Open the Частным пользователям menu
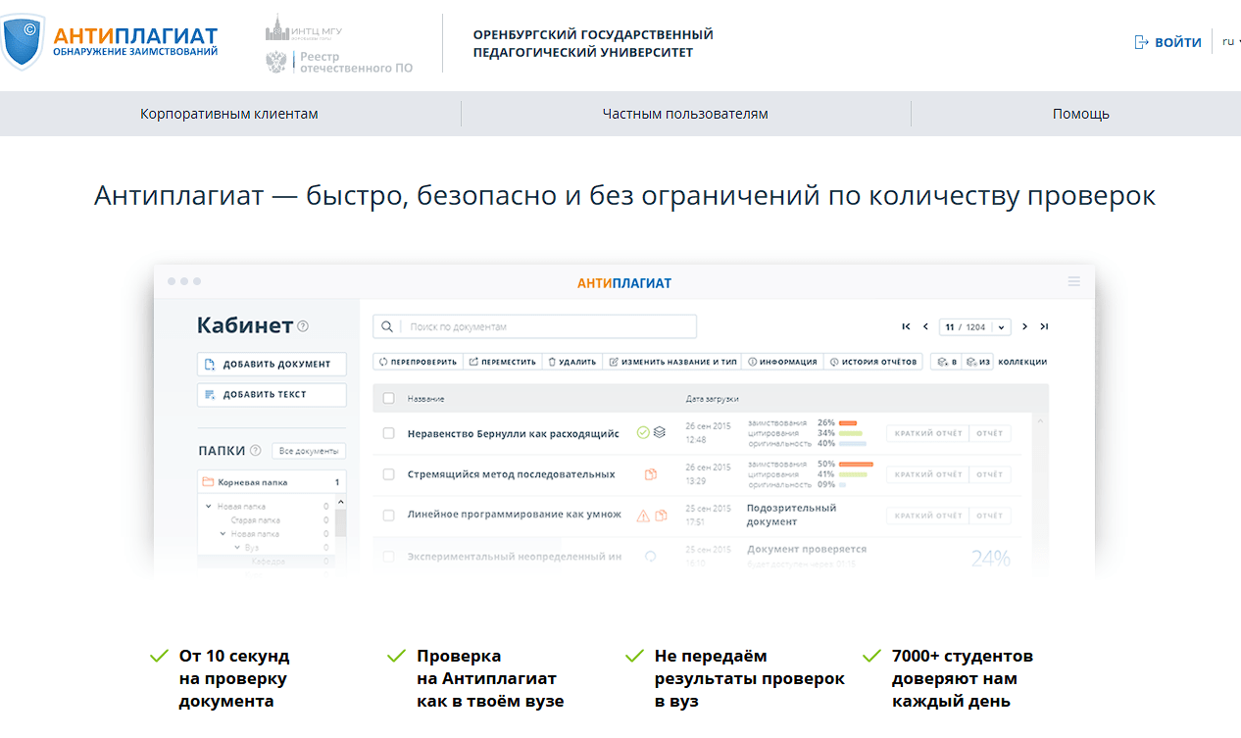Screen dimensions: 1241x738 [685, 114]
